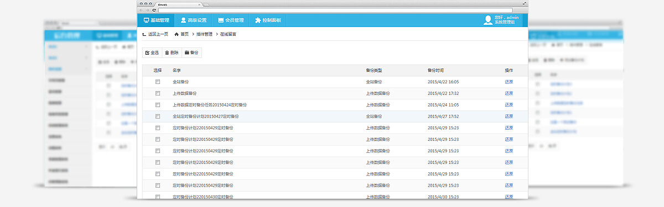Click the 全选 select all button
Image resolution: width=664 pixels, height=207 pixels.
coord(152,53)
